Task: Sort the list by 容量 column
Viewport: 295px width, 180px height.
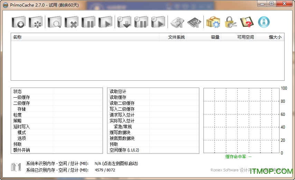Action: click(x=204, y=37)
